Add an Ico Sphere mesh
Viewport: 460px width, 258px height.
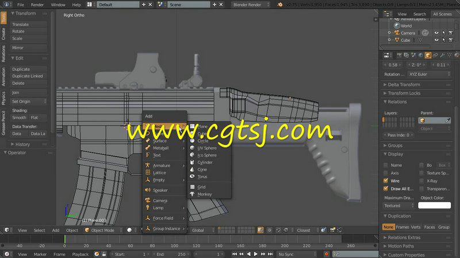pos(209,155)
